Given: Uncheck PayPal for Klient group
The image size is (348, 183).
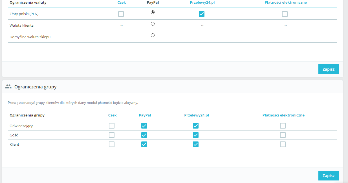Looking at the screenshot, I should (144, 144).
